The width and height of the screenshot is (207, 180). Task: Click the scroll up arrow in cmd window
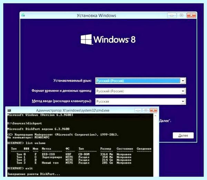155,116
